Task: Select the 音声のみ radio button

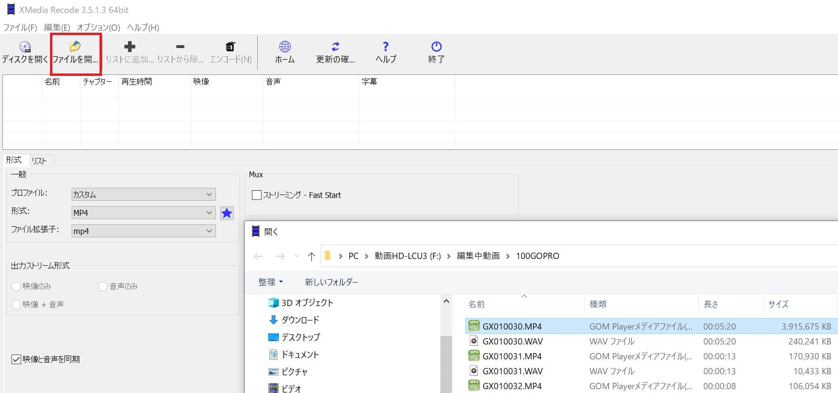Action: point(102,286)
